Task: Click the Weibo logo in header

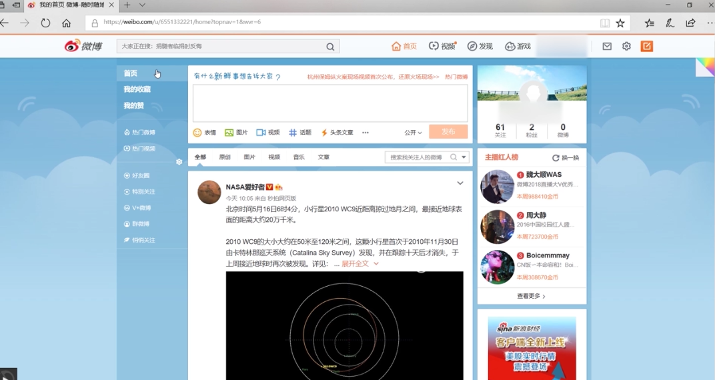Action: [x=83, y=46]
